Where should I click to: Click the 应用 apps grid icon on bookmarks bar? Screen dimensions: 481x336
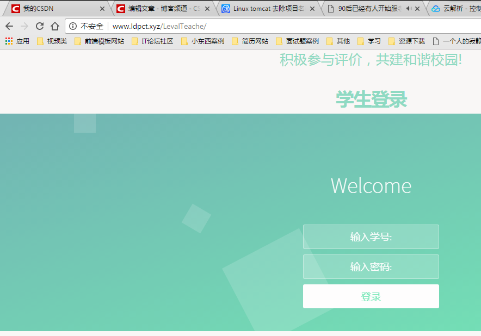9,41
